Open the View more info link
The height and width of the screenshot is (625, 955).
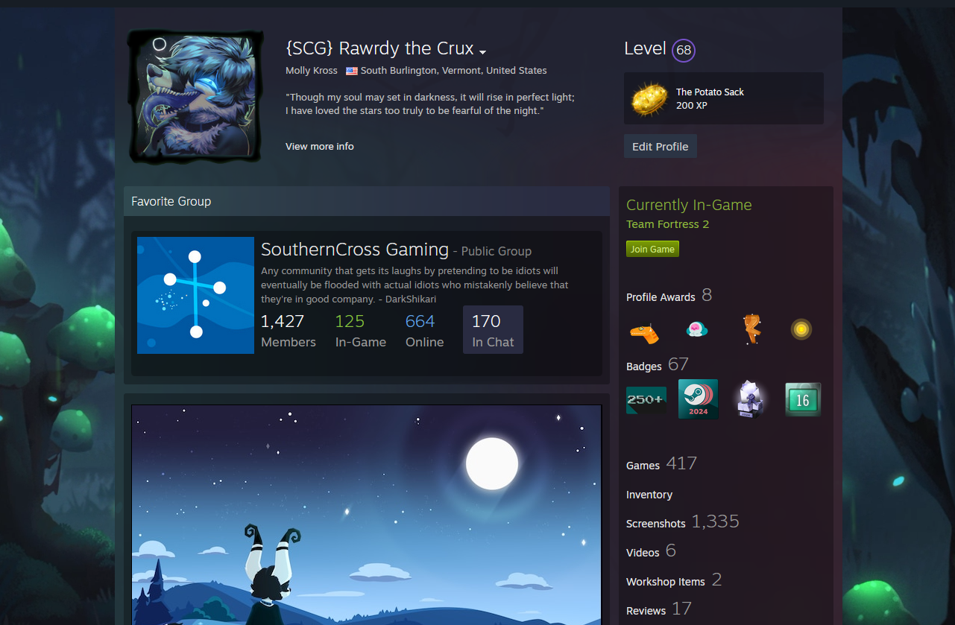pyautogui.click(x=319, y=146)
